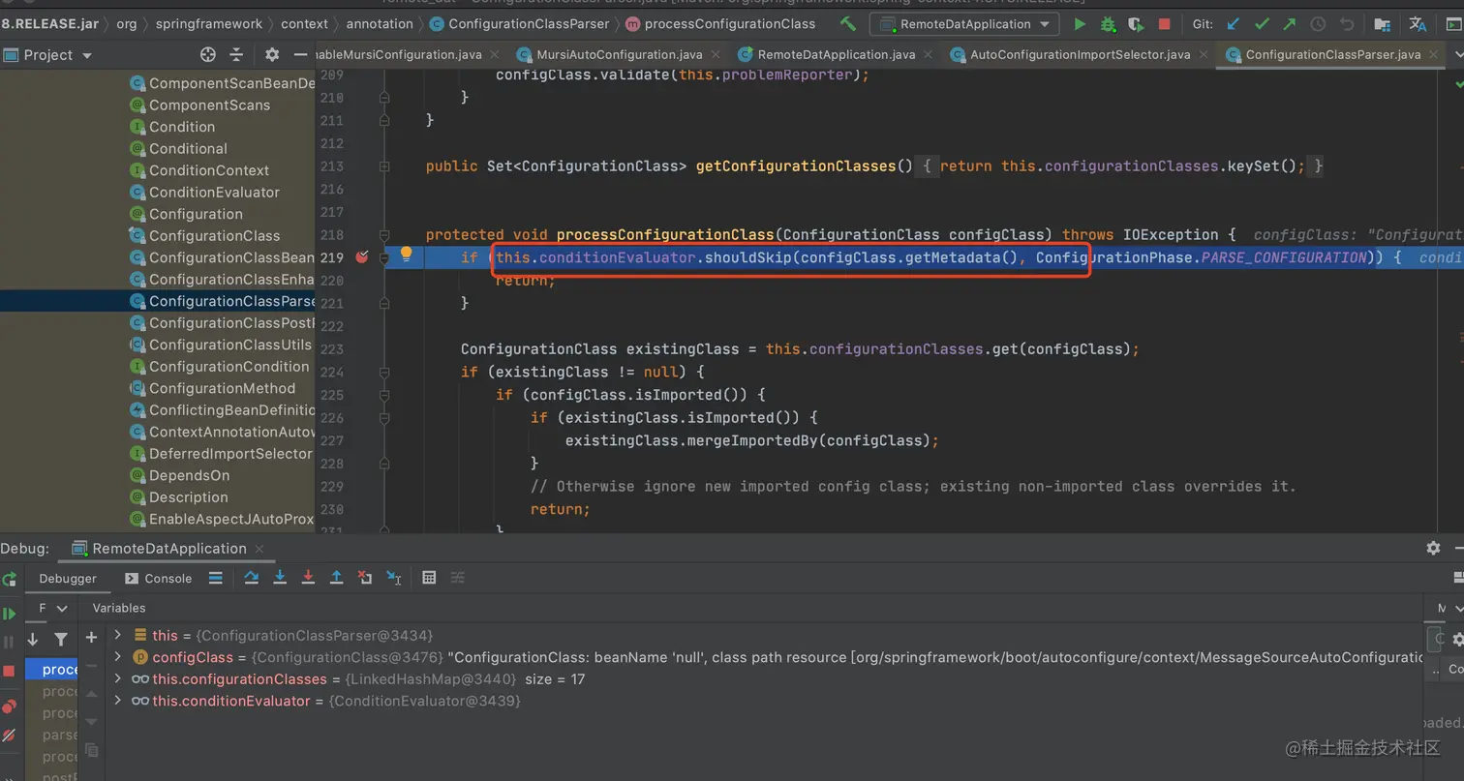Click the yellow lightbulb intention icon
Viewport: 1464px width, 781px height.
[x=407, y=255]
